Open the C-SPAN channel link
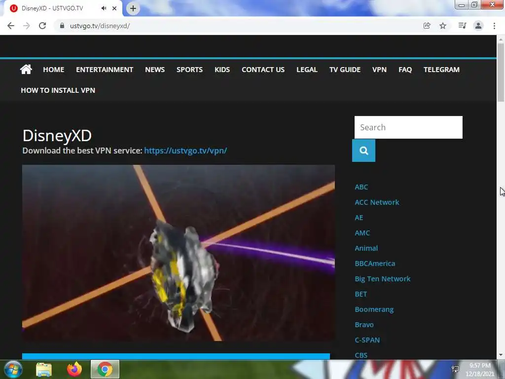 click(x=367, y=340)
